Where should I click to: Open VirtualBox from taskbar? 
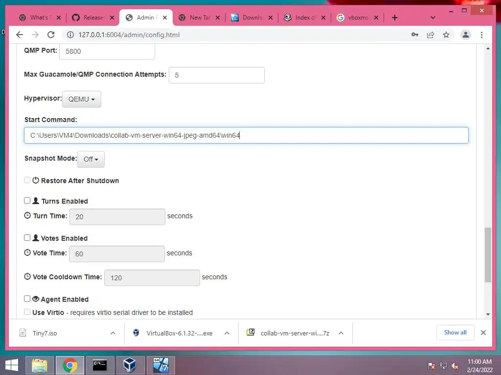130,365
